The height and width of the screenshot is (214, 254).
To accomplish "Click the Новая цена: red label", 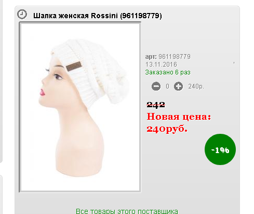I will pos(179,117).
